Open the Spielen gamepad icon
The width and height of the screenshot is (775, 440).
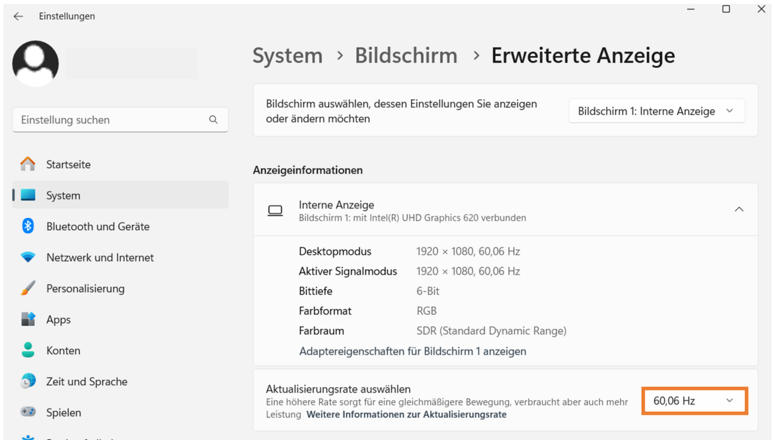[28, 412]
